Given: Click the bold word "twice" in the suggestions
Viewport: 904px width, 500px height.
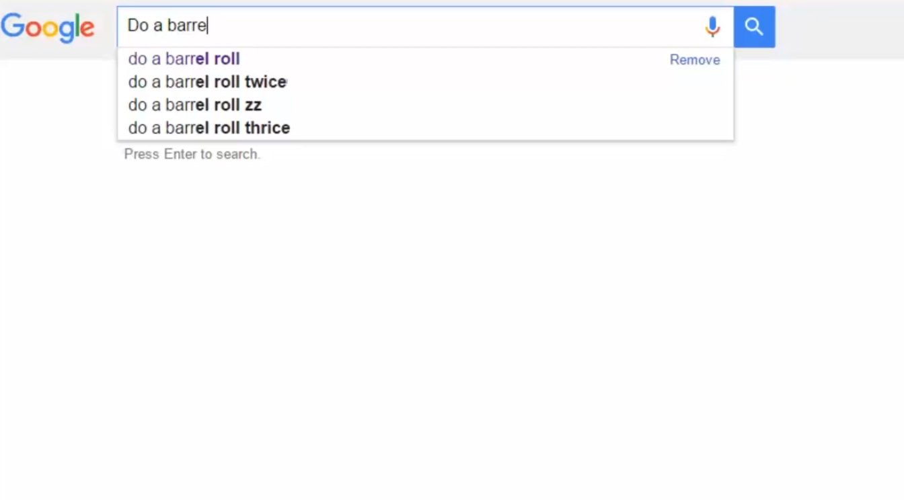Looking at the screenshot, I should point(266,82).
